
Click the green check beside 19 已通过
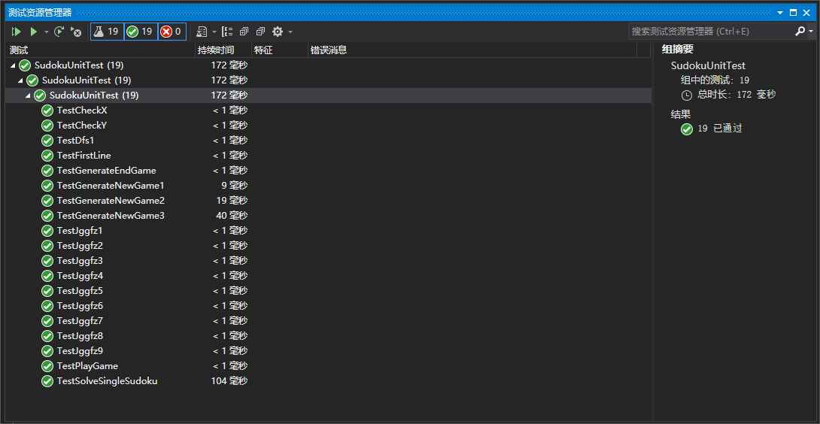pyautogui.click(x=687, y=129)
